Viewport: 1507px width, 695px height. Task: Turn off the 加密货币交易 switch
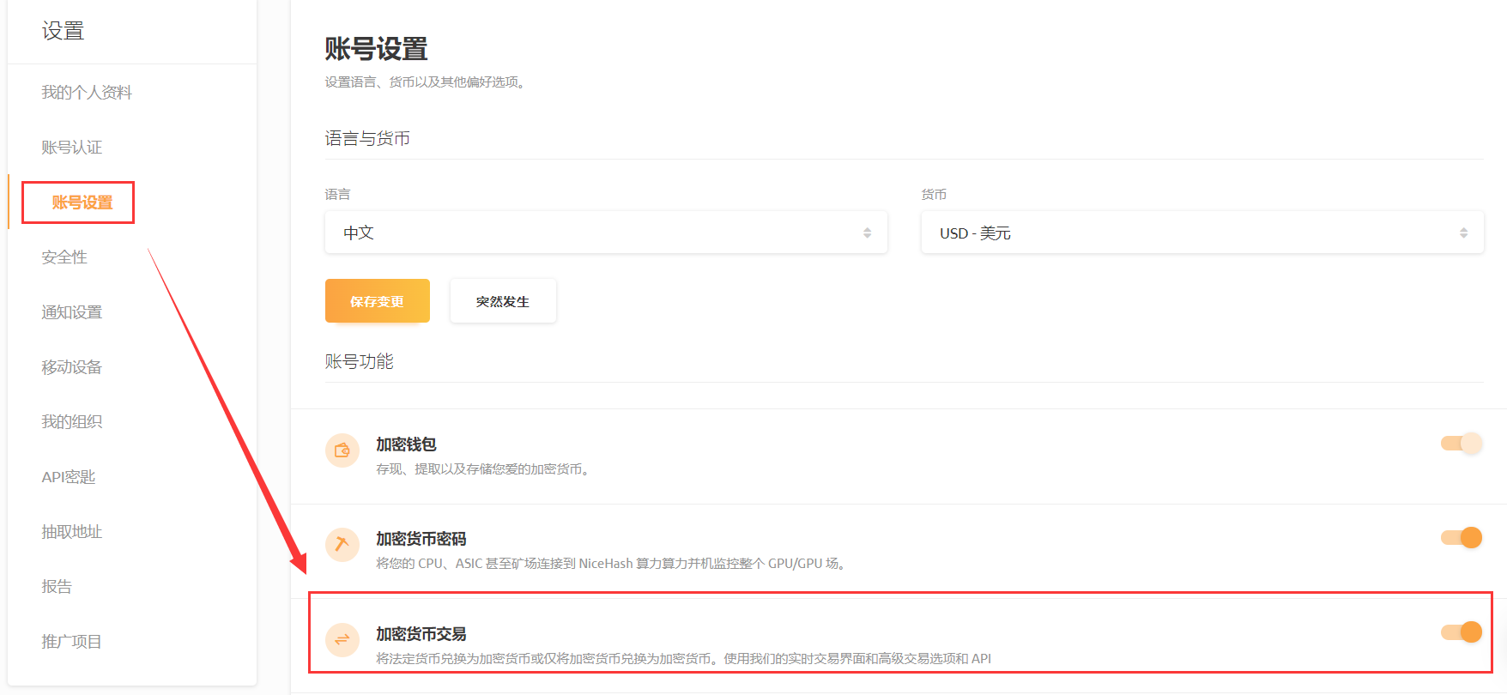(1461, 632)
